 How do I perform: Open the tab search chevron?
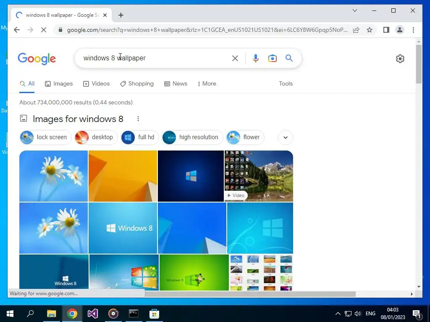click(354, 10)
